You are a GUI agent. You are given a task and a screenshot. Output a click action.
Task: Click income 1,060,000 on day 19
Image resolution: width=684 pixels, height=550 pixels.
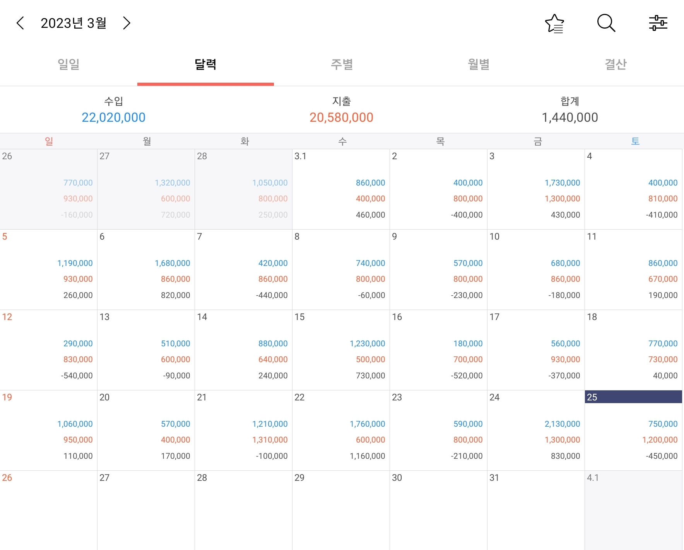point(75,424)
